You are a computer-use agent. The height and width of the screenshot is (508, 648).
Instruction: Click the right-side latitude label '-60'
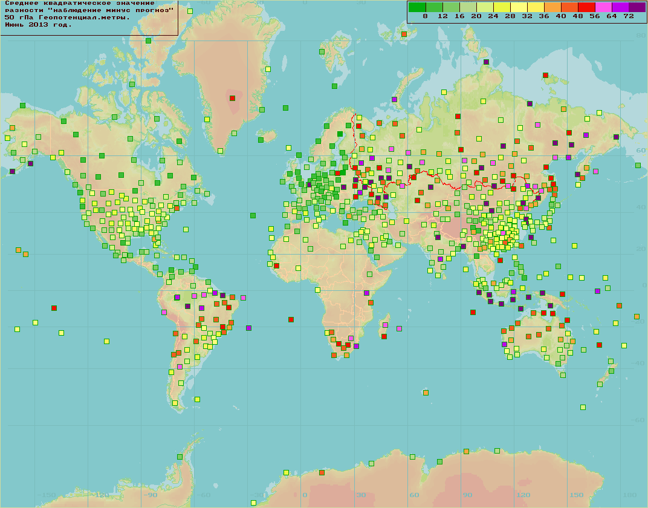click(x=638, y=420)
